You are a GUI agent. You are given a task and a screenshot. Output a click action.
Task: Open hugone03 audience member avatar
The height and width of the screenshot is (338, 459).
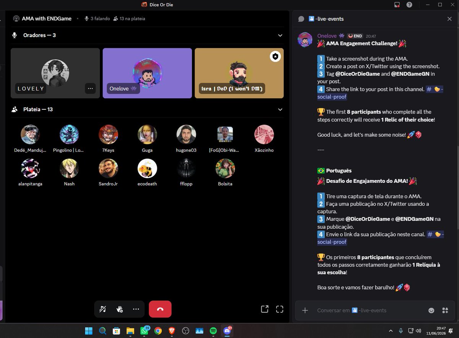tap(186, 135)
